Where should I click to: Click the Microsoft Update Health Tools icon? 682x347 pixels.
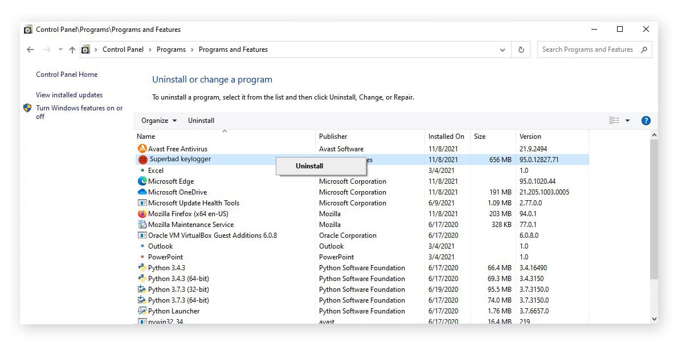(142, 203)
